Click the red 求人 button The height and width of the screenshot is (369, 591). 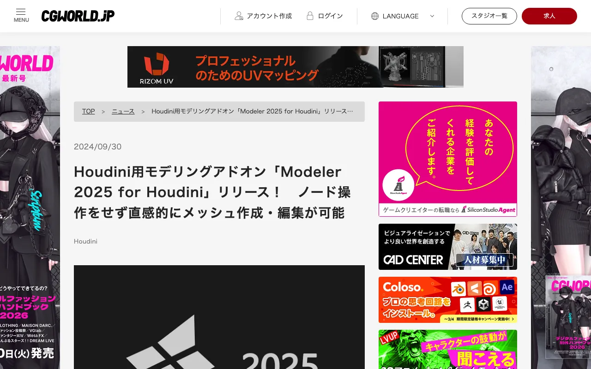click(x=549, y=16)
